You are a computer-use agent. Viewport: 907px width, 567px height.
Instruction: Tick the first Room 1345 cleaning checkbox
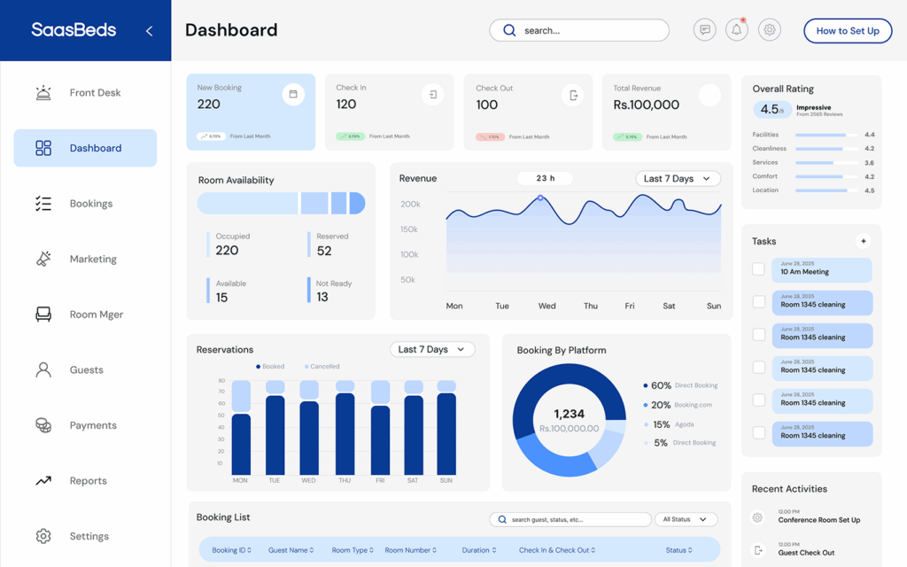[758, 302]
